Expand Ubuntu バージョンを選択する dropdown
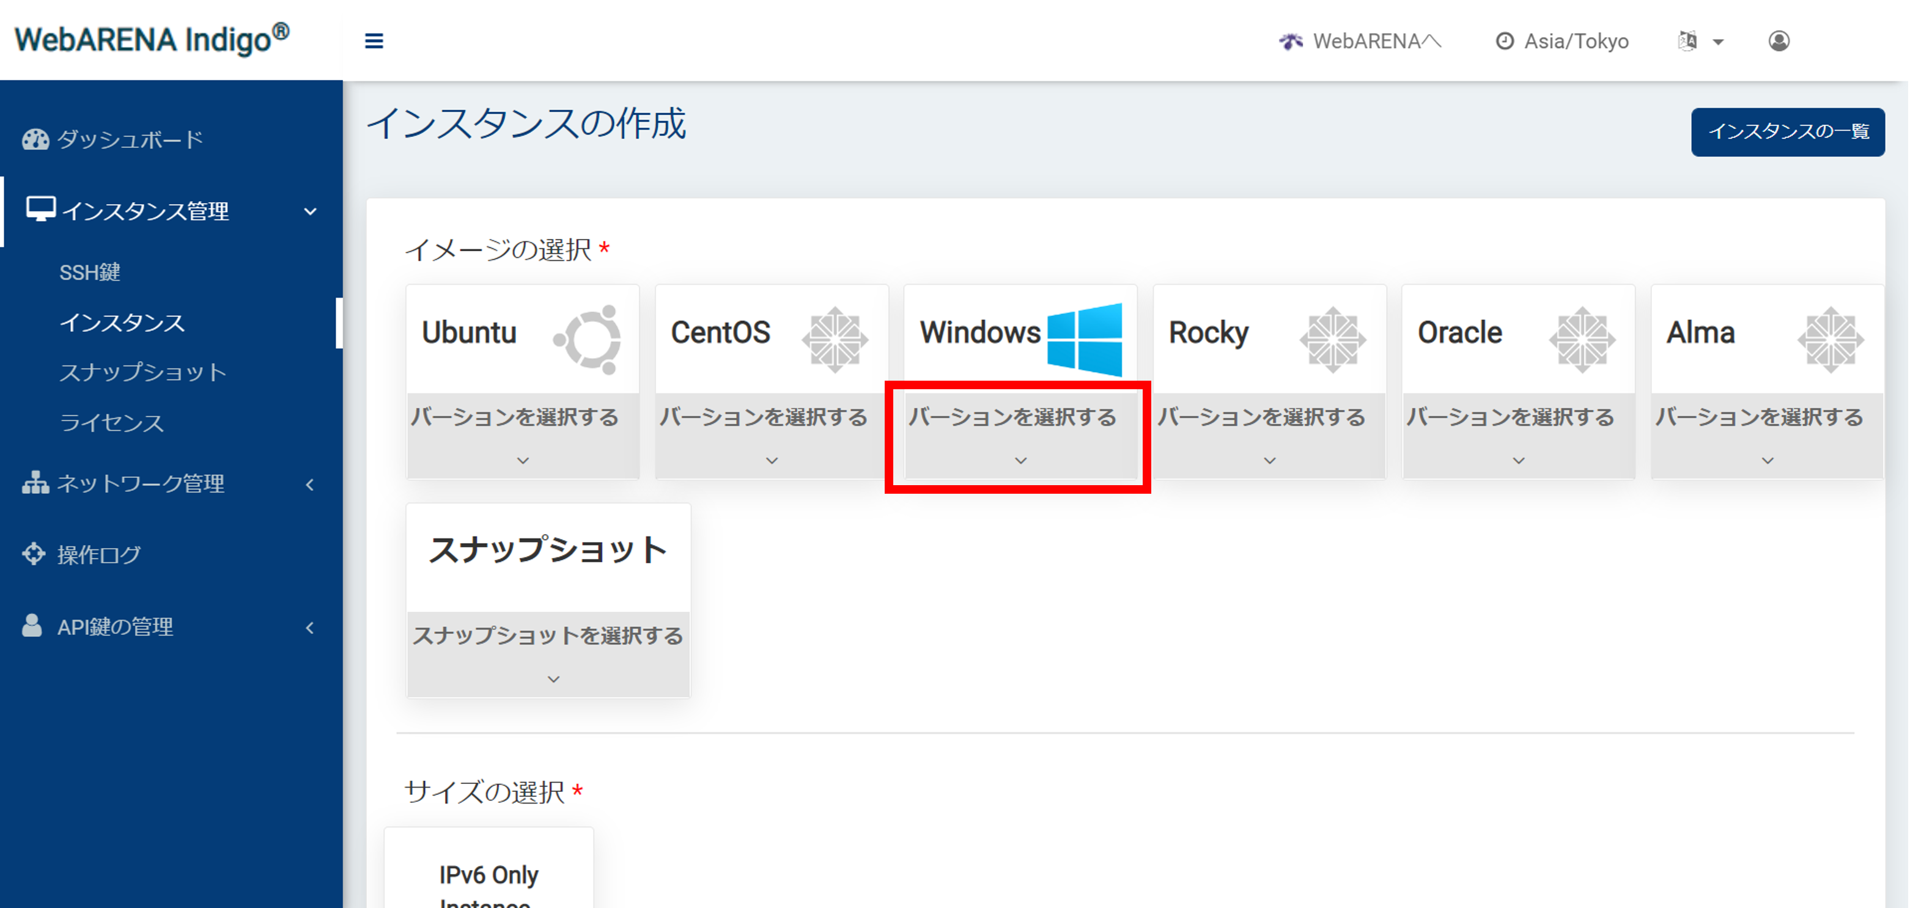Screen dimensions: 1910x908 [x=522, y=436]
